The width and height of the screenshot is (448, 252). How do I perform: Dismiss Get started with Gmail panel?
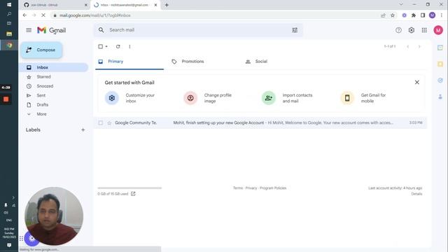click(417, 83)
